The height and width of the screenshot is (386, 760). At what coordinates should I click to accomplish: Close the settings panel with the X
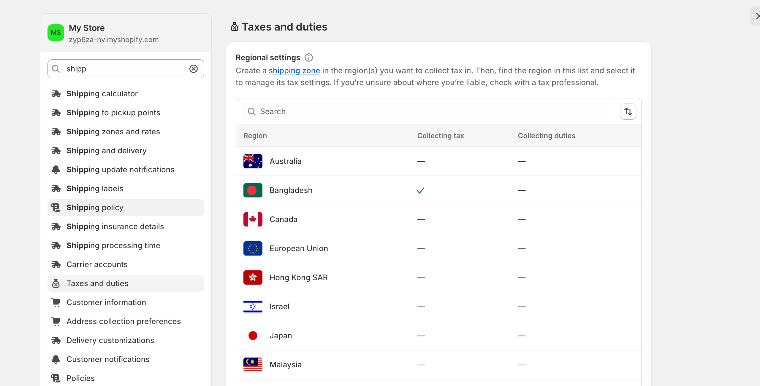(757, 16)
